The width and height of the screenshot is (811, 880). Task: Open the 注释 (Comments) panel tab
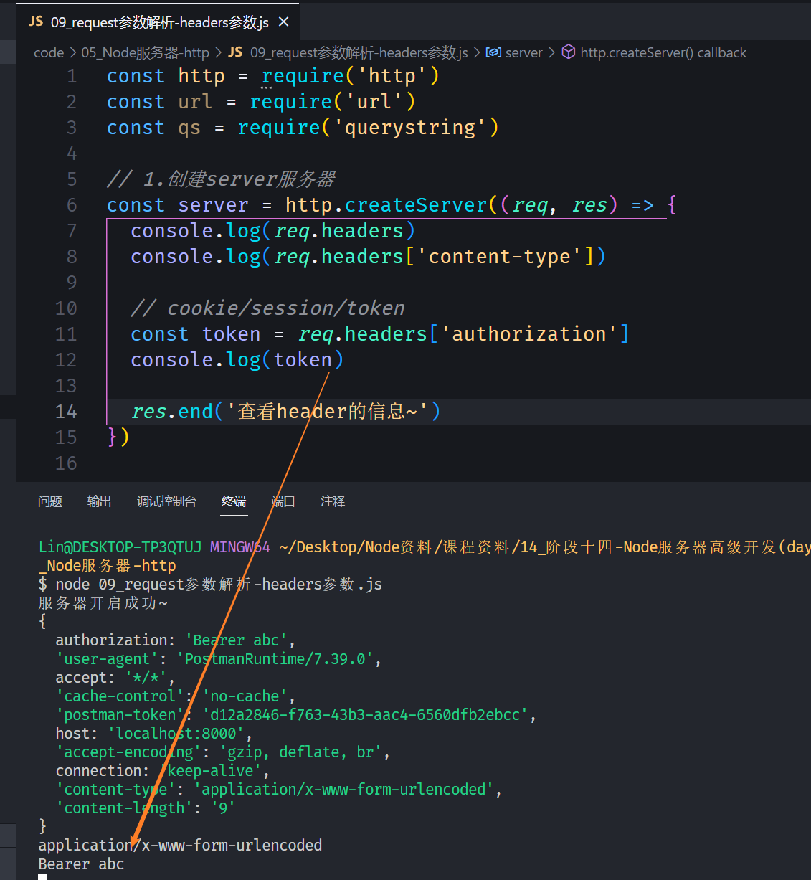[x=333, y=501]
